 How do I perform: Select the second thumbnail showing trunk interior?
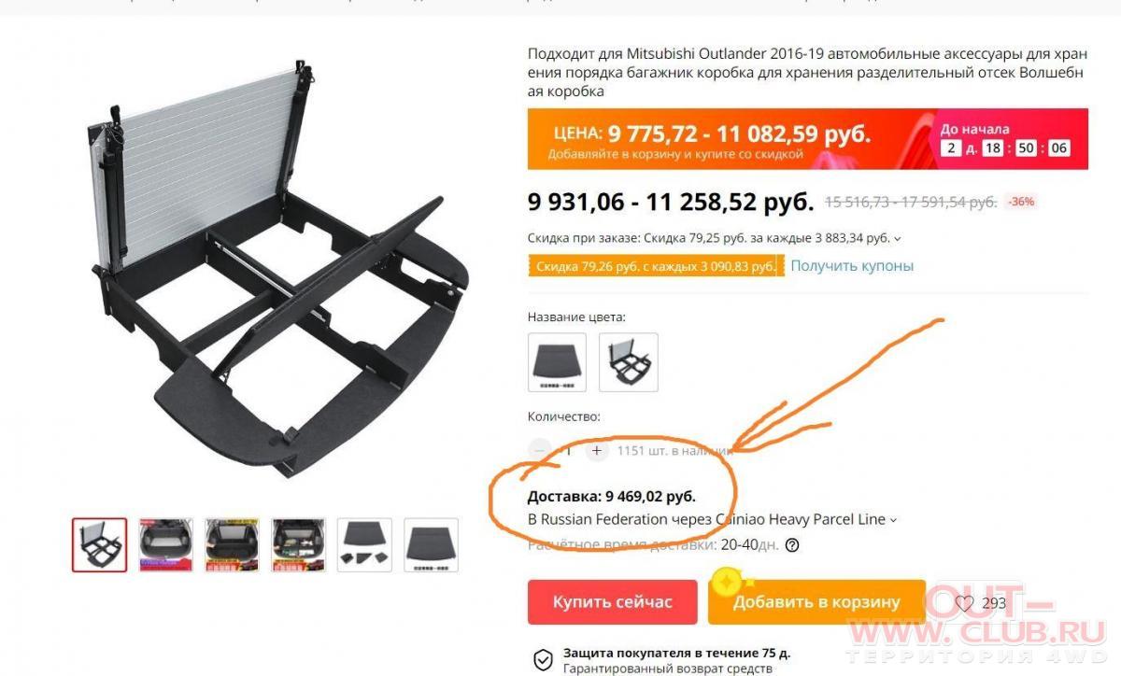pos(165,545)
